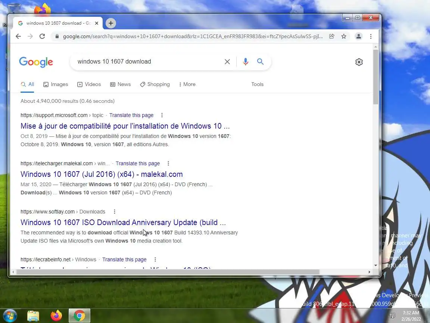Translate the telecharger.malekal.com result page
The height and width of the screenshot is (323, 430).
point(138,163)
